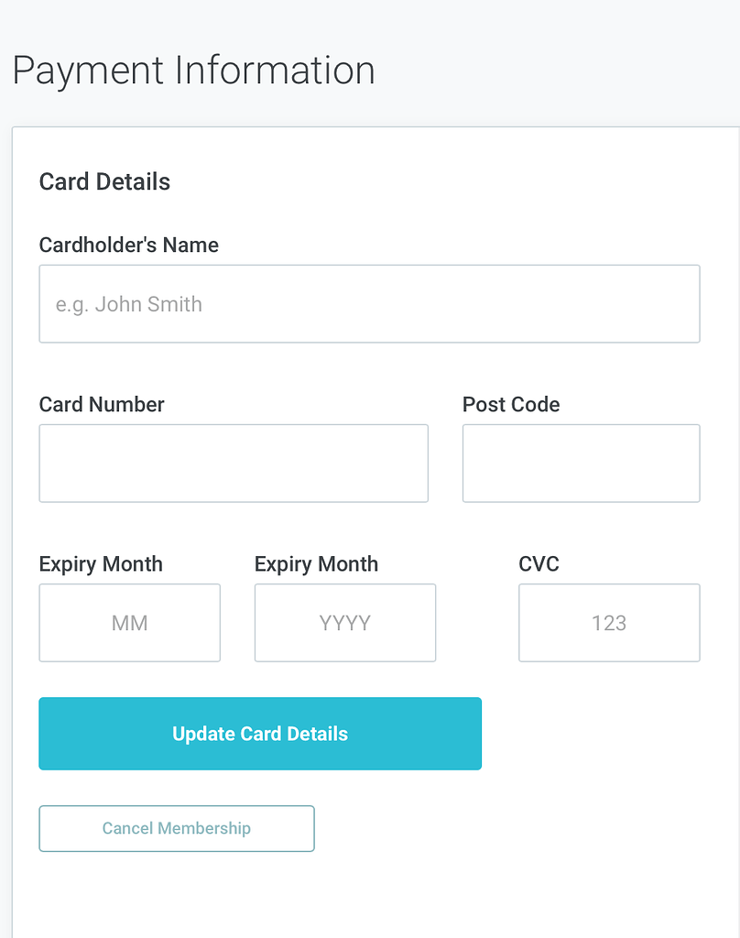
Task: Click the Cardholder's Name label
Action: pos(128,245)
